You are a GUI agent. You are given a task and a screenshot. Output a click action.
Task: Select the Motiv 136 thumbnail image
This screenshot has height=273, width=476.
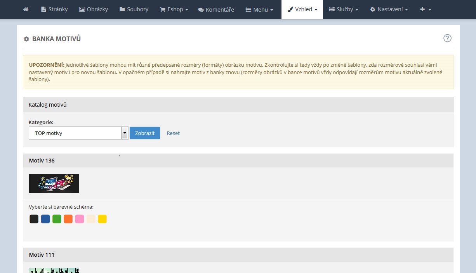pyautogui.click(x=54, y=183)
